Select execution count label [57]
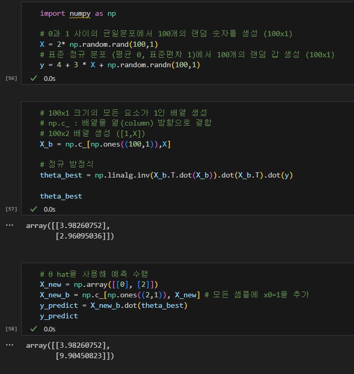 point(12,209)
